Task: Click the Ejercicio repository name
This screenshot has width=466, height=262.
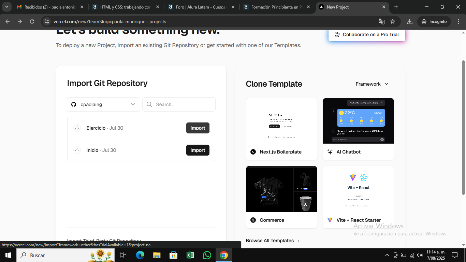Action: click(96, 128)
